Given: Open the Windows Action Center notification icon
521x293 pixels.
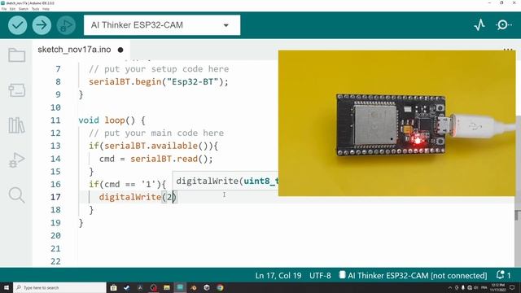Looking at the screenshot, I should click(x=512, y=287).
